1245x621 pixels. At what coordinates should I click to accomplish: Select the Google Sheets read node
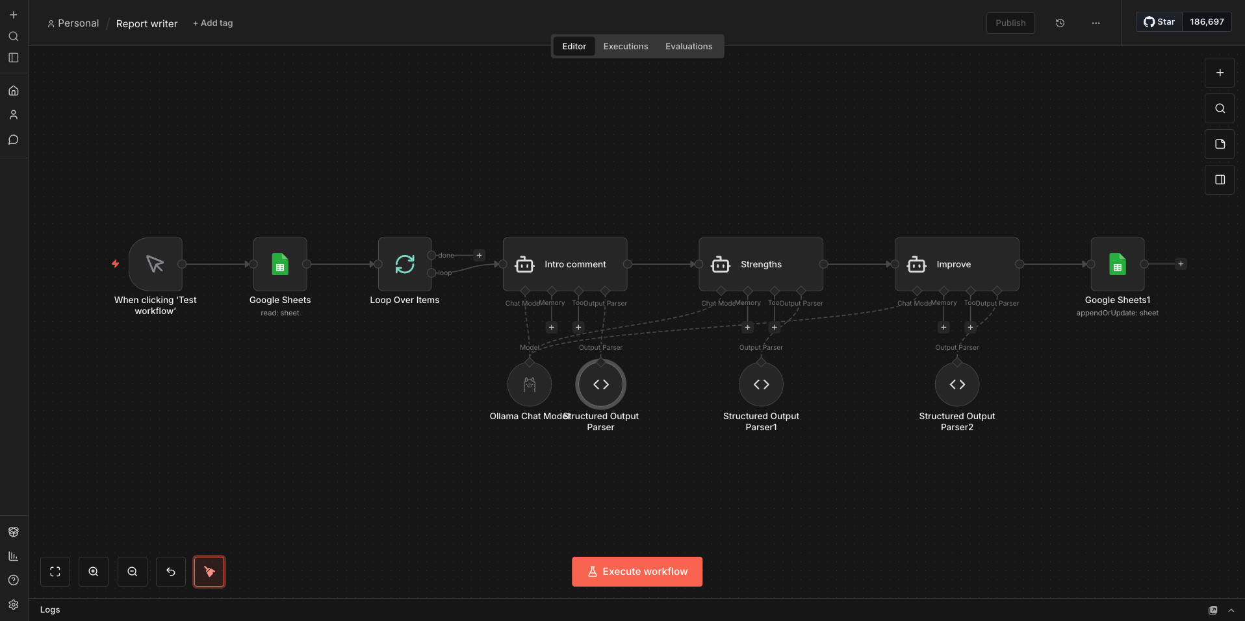280,264
